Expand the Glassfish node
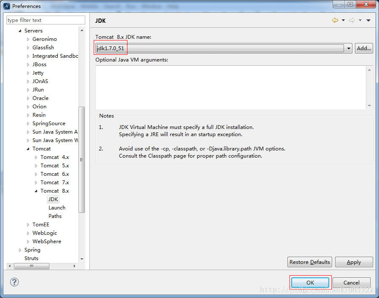The width and height of the screenshot is (379, 298). tap(28, 48)
